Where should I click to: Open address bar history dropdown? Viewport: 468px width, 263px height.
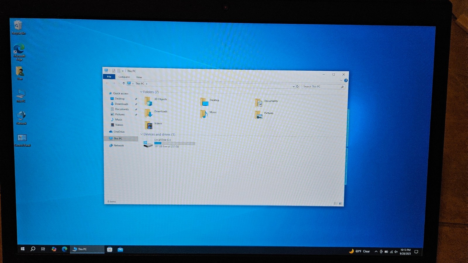point(293,86)
